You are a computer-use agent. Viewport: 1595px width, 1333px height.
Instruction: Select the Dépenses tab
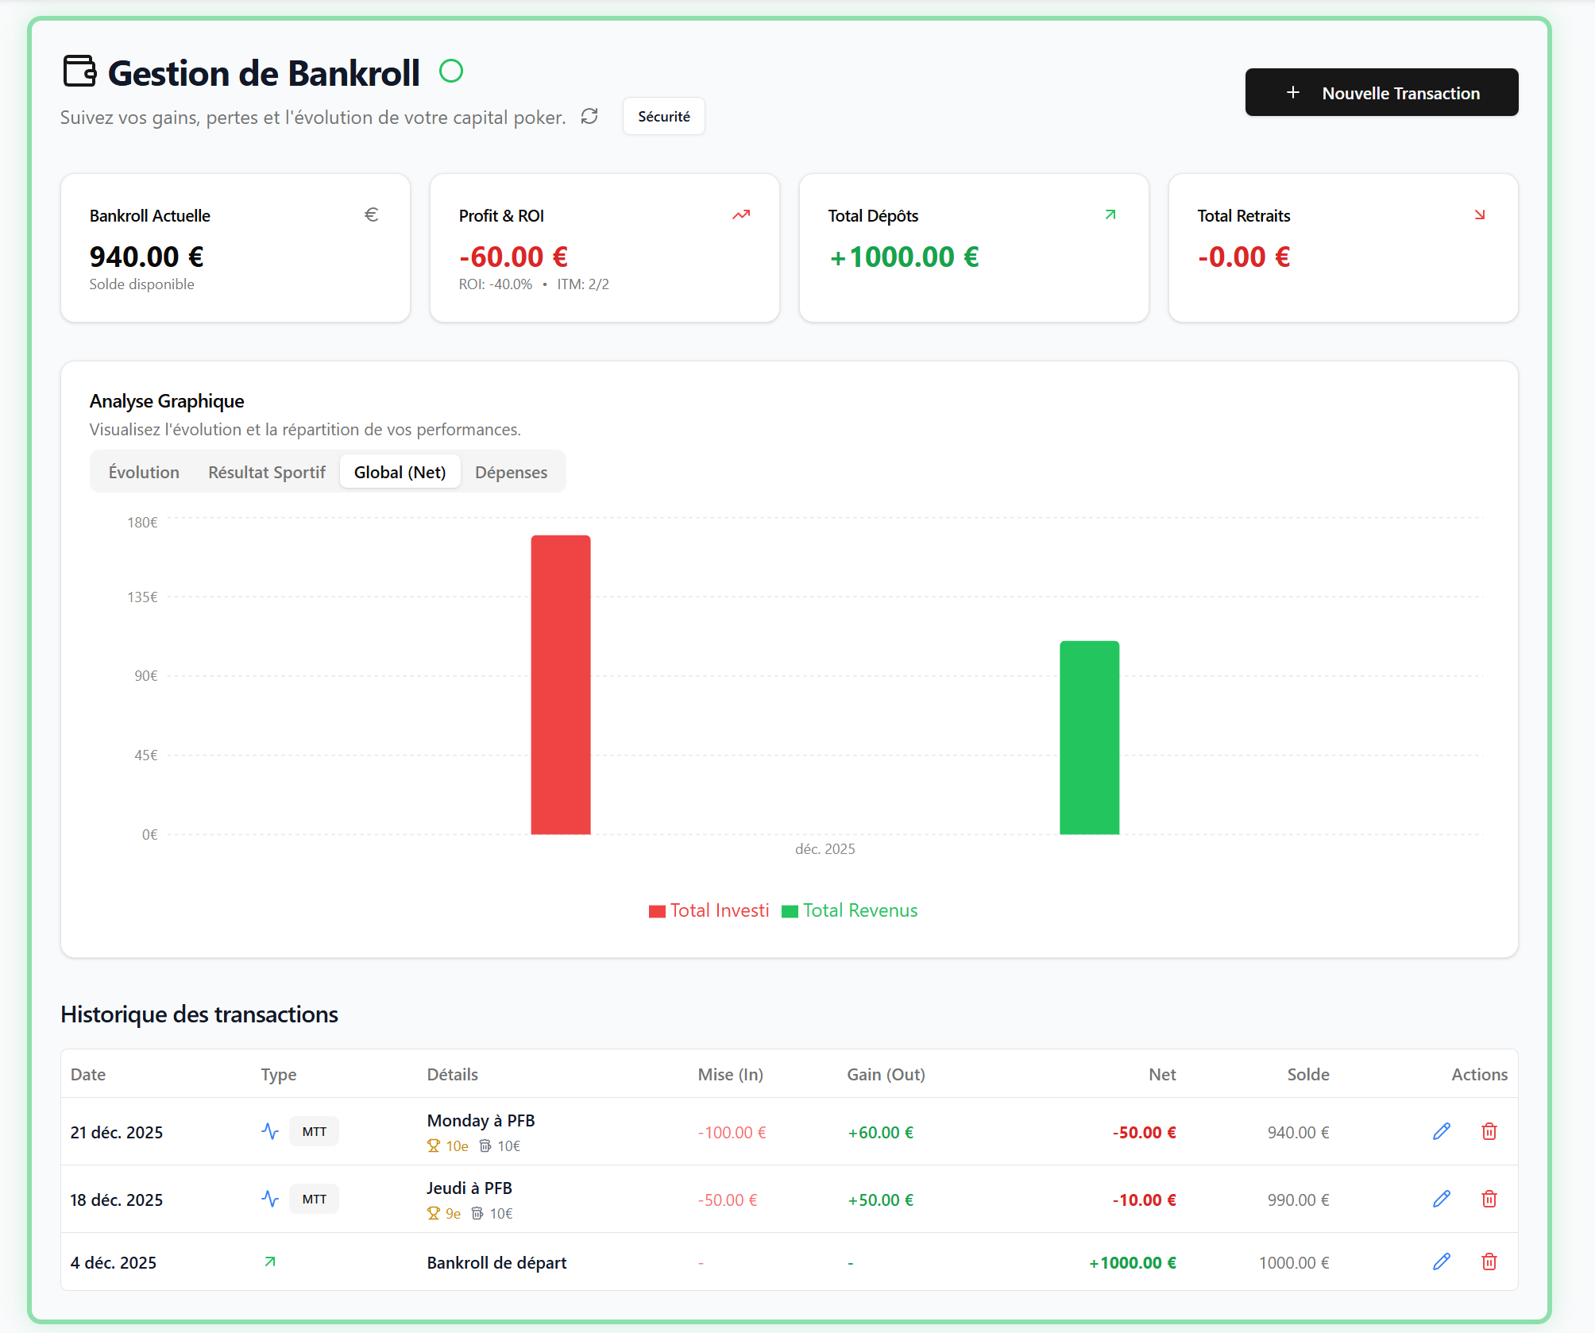click(x=511, y=472)
